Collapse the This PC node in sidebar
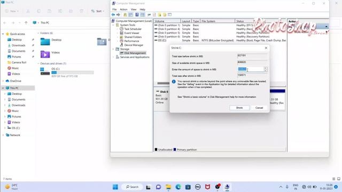The image size is (342, 192). (3, 88)
